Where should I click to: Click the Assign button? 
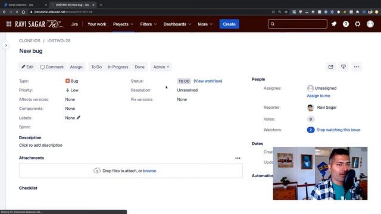76,67
